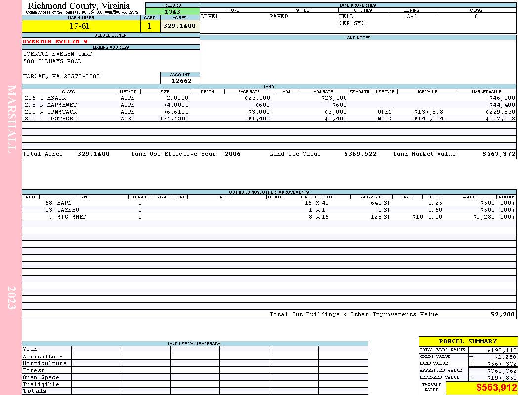Click the taxable value $563,912
Screen dimensions: 519x395
[497, 388]
